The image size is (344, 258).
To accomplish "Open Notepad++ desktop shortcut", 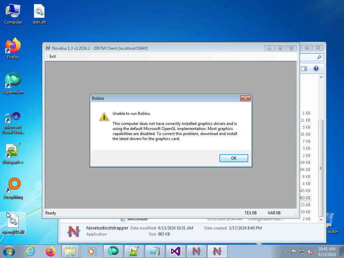I will (x=13, y=154).
